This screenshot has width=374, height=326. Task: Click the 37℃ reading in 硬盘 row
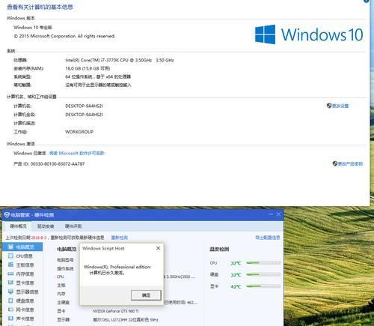tap(236, 275)
